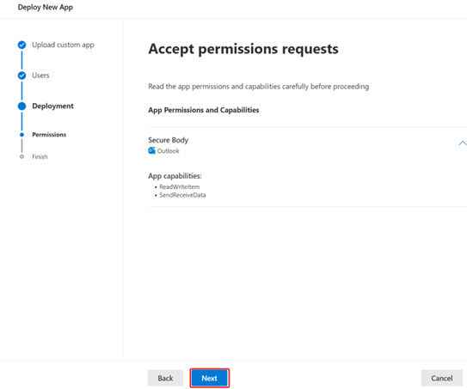This screenshot has width=467, height=389.
Task: Click the Outlook label text
Action: [169, 151]
